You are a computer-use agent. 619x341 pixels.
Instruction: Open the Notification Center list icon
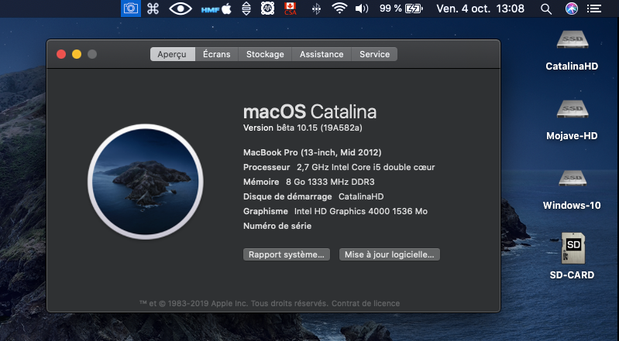[x=594, y=9]
